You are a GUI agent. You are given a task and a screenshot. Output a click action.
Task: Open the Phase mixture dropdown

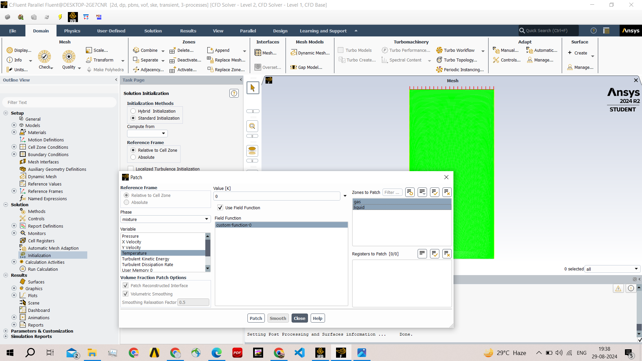(x=165, y=219)
